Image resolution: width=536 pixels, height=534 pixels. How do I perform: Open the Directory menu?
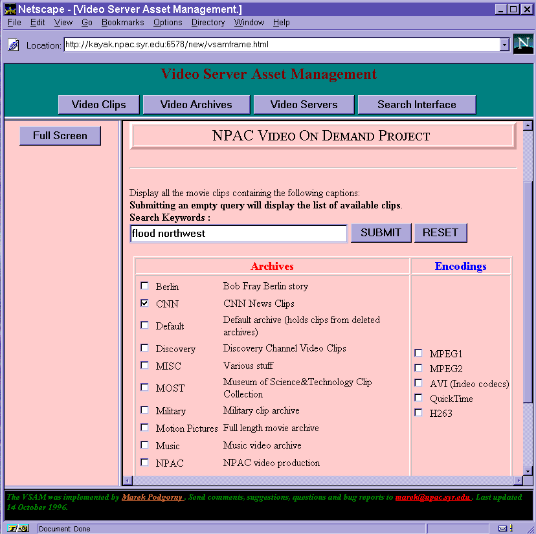pyautogui.click(x=208, y=23)
